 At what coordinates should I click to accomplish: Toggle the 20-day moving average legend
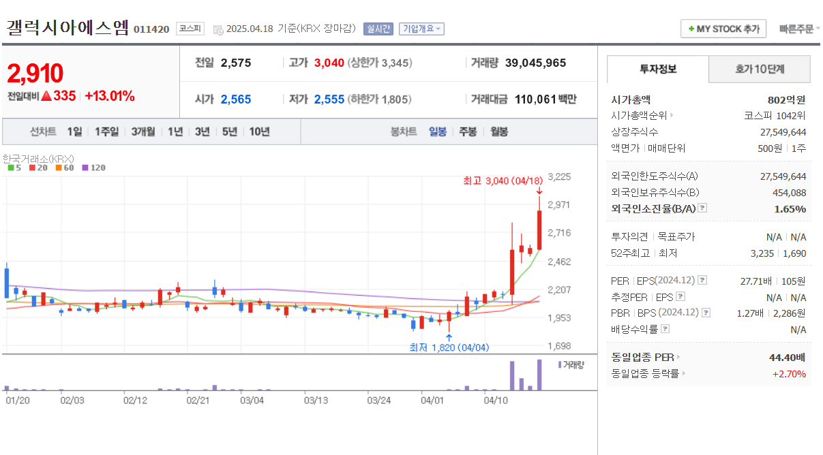pyautogui.click(x=31, y=167)
